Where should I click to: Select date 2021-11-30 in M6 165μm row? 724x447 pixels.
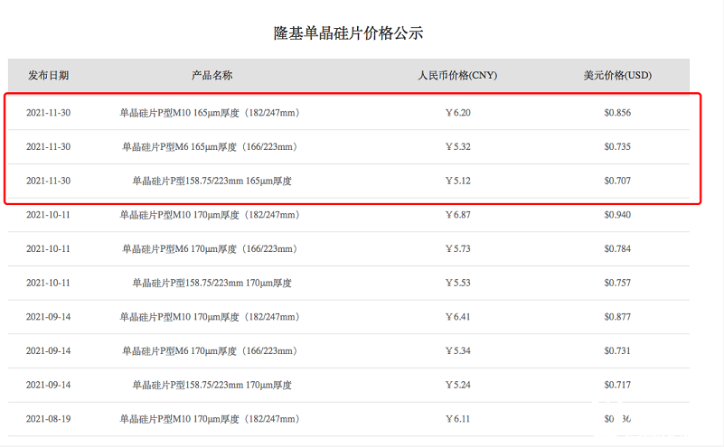(x=49, y=146)
